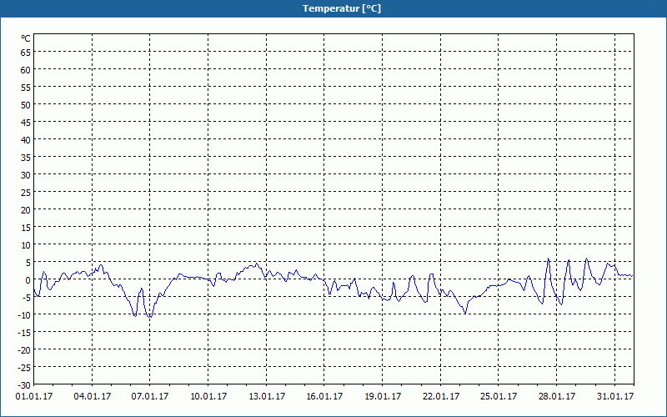Click the 10.01.17 date label

pyautogui.click(x=208, y=397)
